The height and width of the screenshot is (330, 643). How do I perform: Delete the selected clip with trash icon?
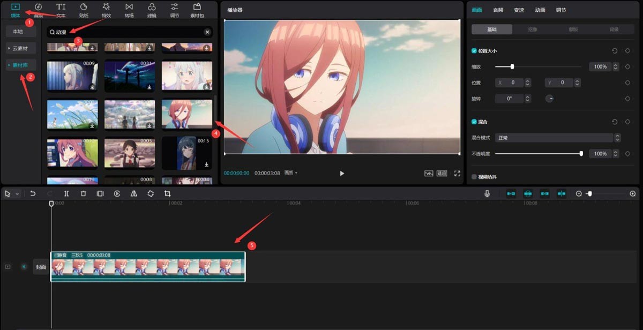click(83, 193)
